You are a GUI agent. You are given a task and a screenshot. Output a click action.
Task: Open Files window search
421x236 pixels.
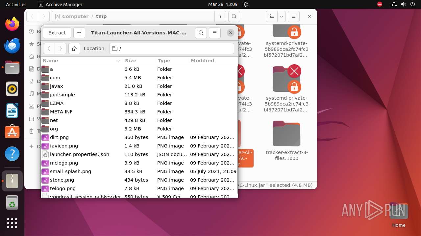(x=234, y=16)
